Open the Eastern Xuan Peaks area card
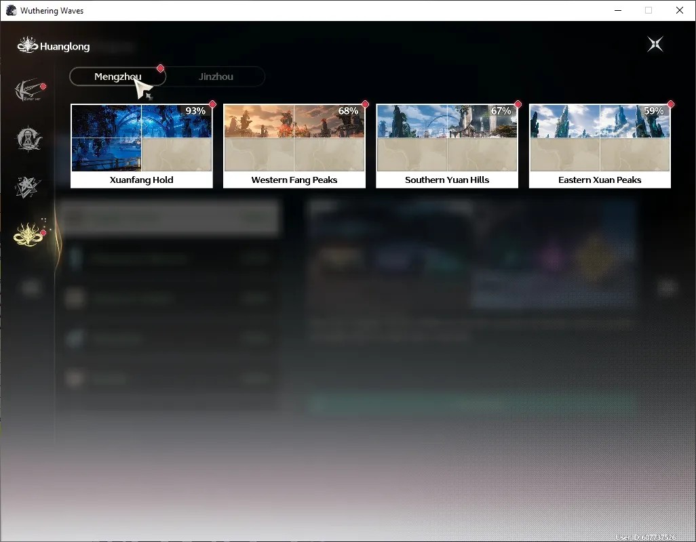 tap(600, 146)
